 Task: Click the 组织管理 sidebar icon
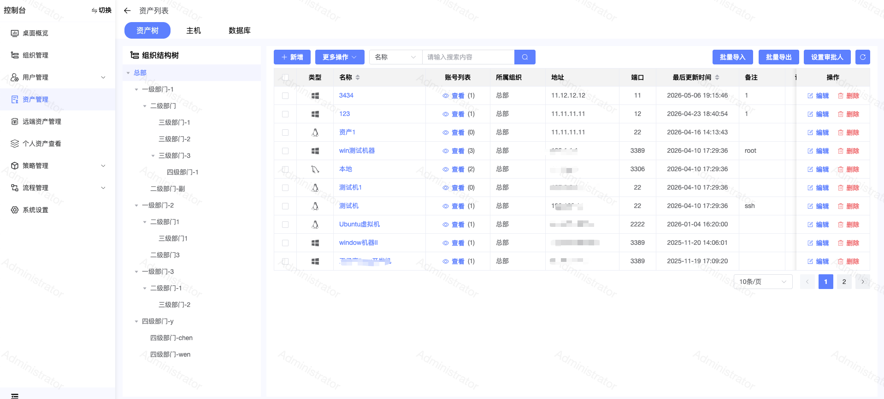(x=15, y=55)
